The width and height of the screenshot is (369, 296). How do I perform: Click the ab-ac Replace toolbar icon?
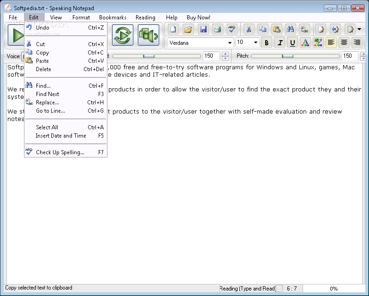[x=304, y=29]
